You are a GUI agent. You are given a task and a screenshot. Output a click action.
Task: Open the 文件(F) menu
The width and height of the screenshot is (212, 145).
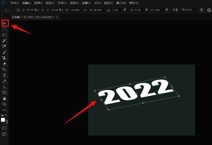pyautogui.click(x=15, y=3)
